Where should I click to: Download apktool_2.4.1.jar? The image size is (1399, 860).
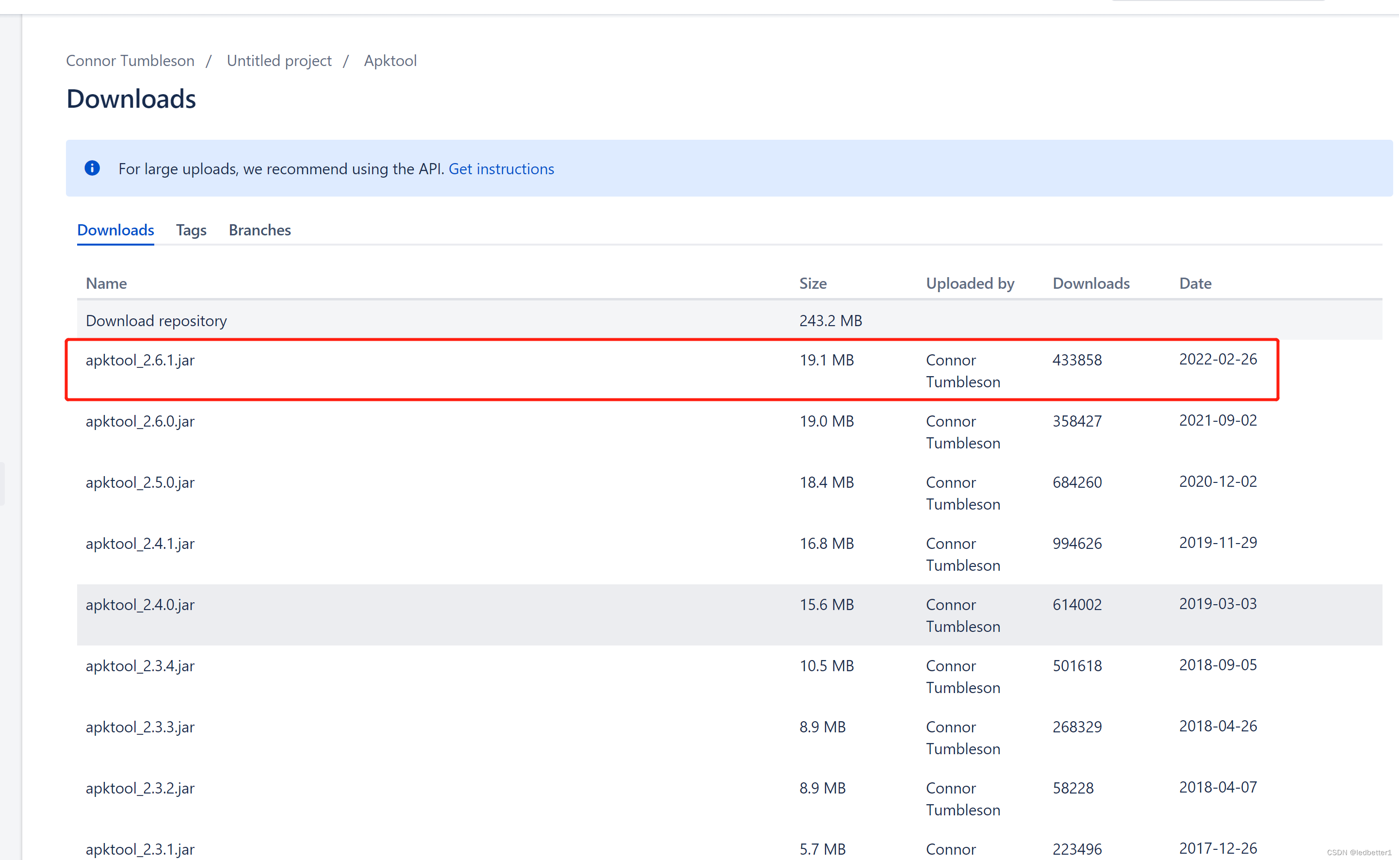[x=140, y=544]
